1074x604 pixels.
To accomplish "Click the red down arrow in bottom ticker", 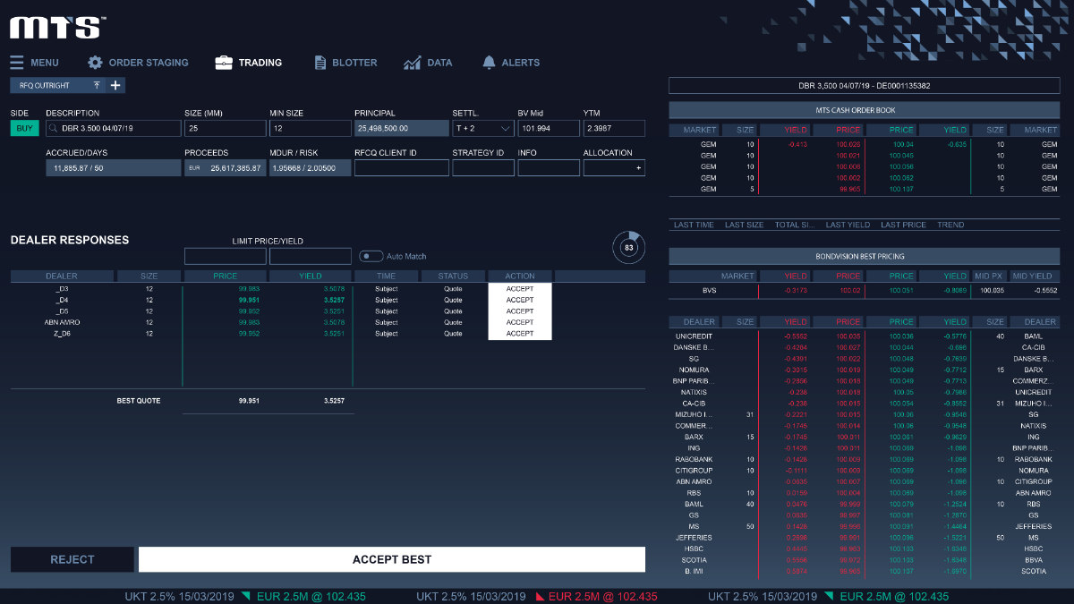I will pyautogui.click(x=540, y=596).
